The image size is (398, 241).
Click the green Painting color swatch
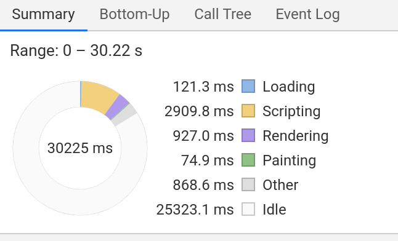pos(248,160)
